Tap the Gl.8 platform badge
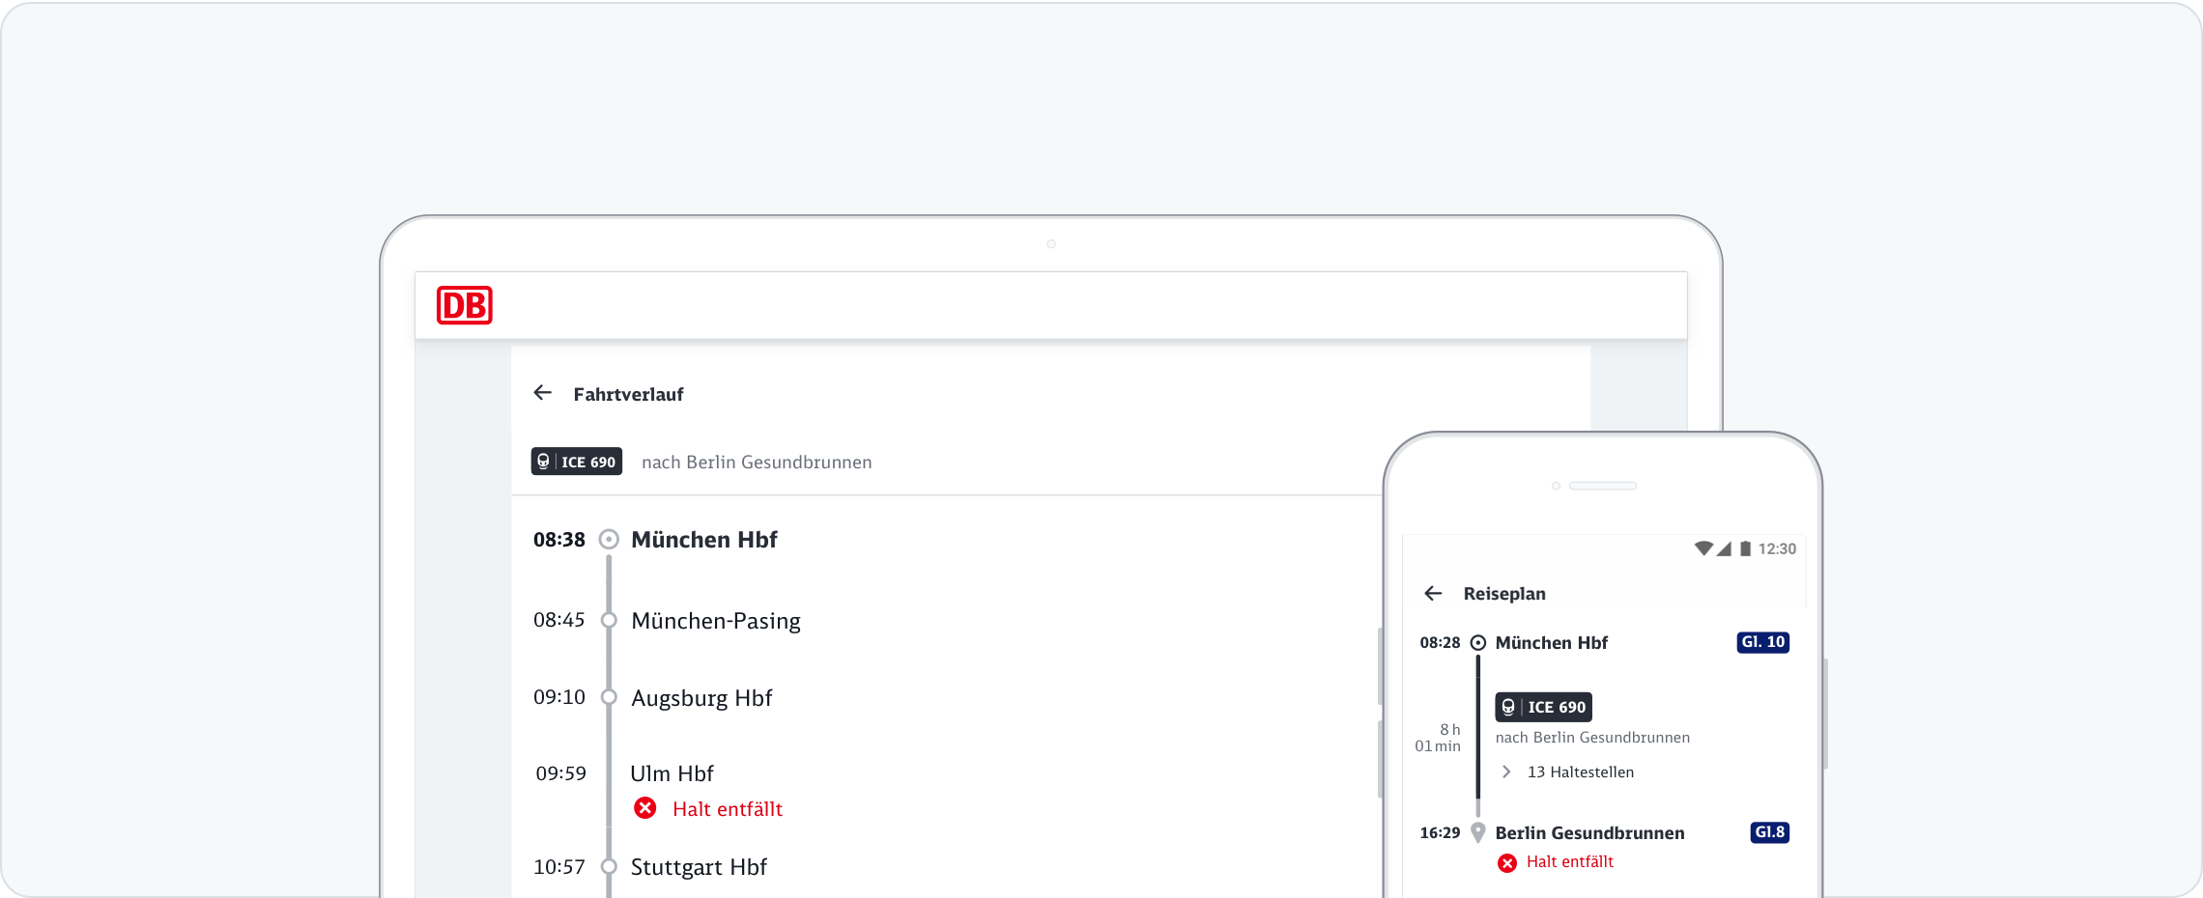 [x=1769, y=832]
